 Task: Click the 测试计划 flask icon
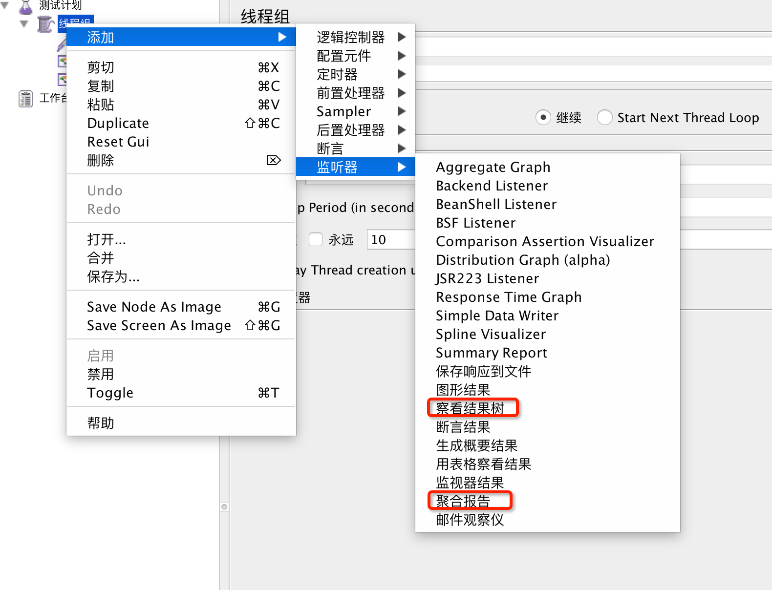(25, 6)
